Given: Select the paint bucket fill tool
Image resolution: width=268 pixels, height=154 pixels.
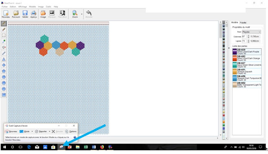Looking at the screenshot, I should tap(4, 47).
